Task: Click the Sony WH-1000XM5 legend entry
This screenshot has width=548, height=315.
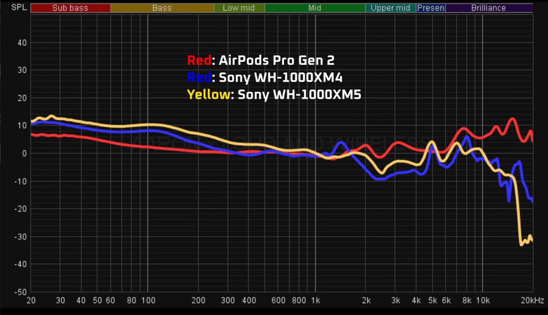Action: click(274, 94)
